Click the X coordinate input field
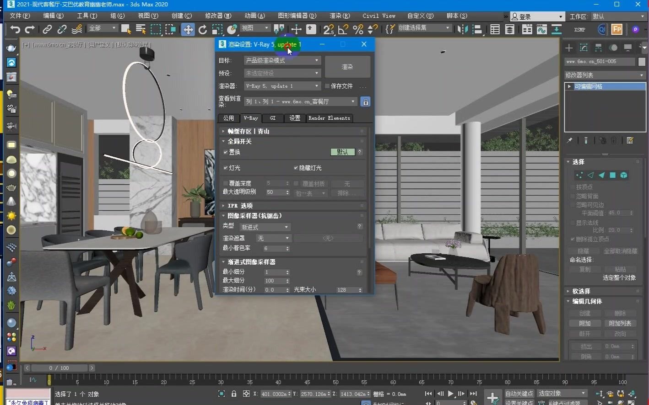The width and height of the screenshot is (649, 405). [x=275, y=394]
